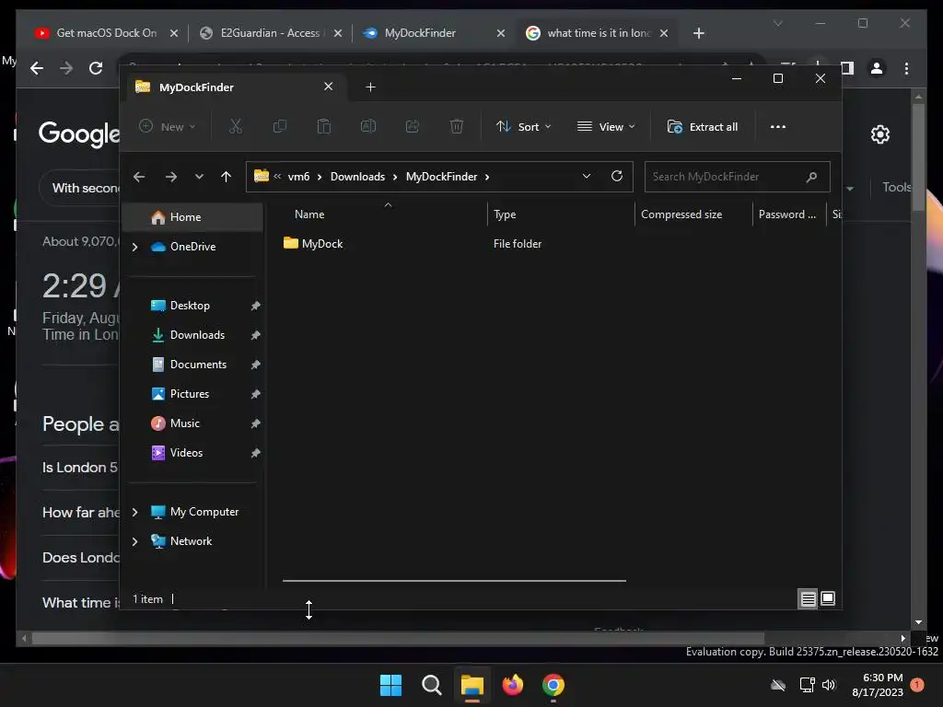
Task: Click the Copy icon in Explorer toolbar
Action: [x=280, y=126]
